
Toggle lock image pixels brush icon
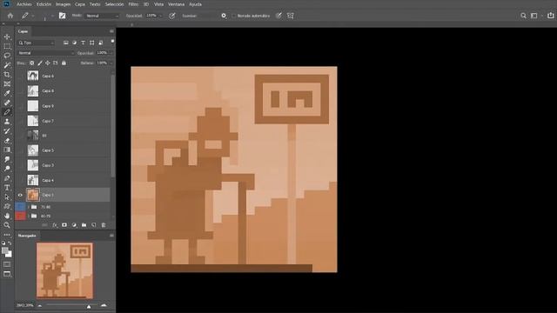point(40,63)
